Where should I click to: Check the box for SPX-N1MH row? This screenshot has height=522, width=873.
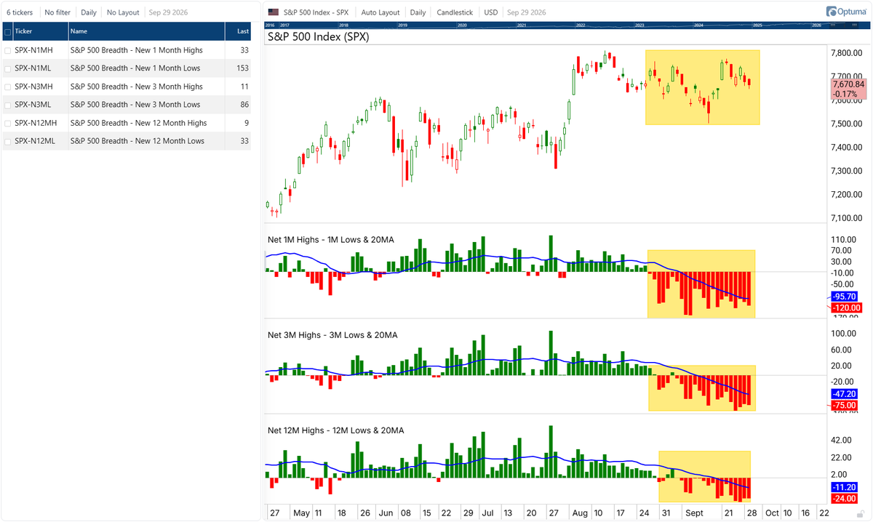[7, 50]
